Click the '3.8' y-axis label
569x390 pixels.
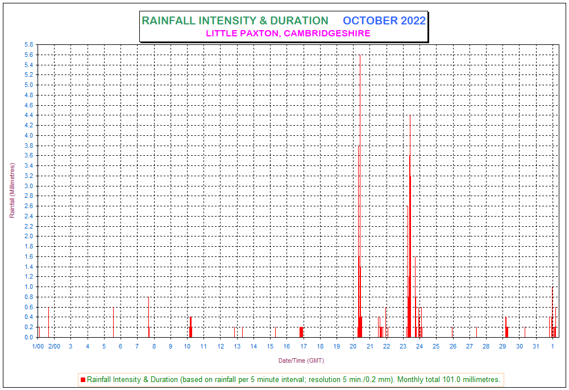[x=28, y=146]
